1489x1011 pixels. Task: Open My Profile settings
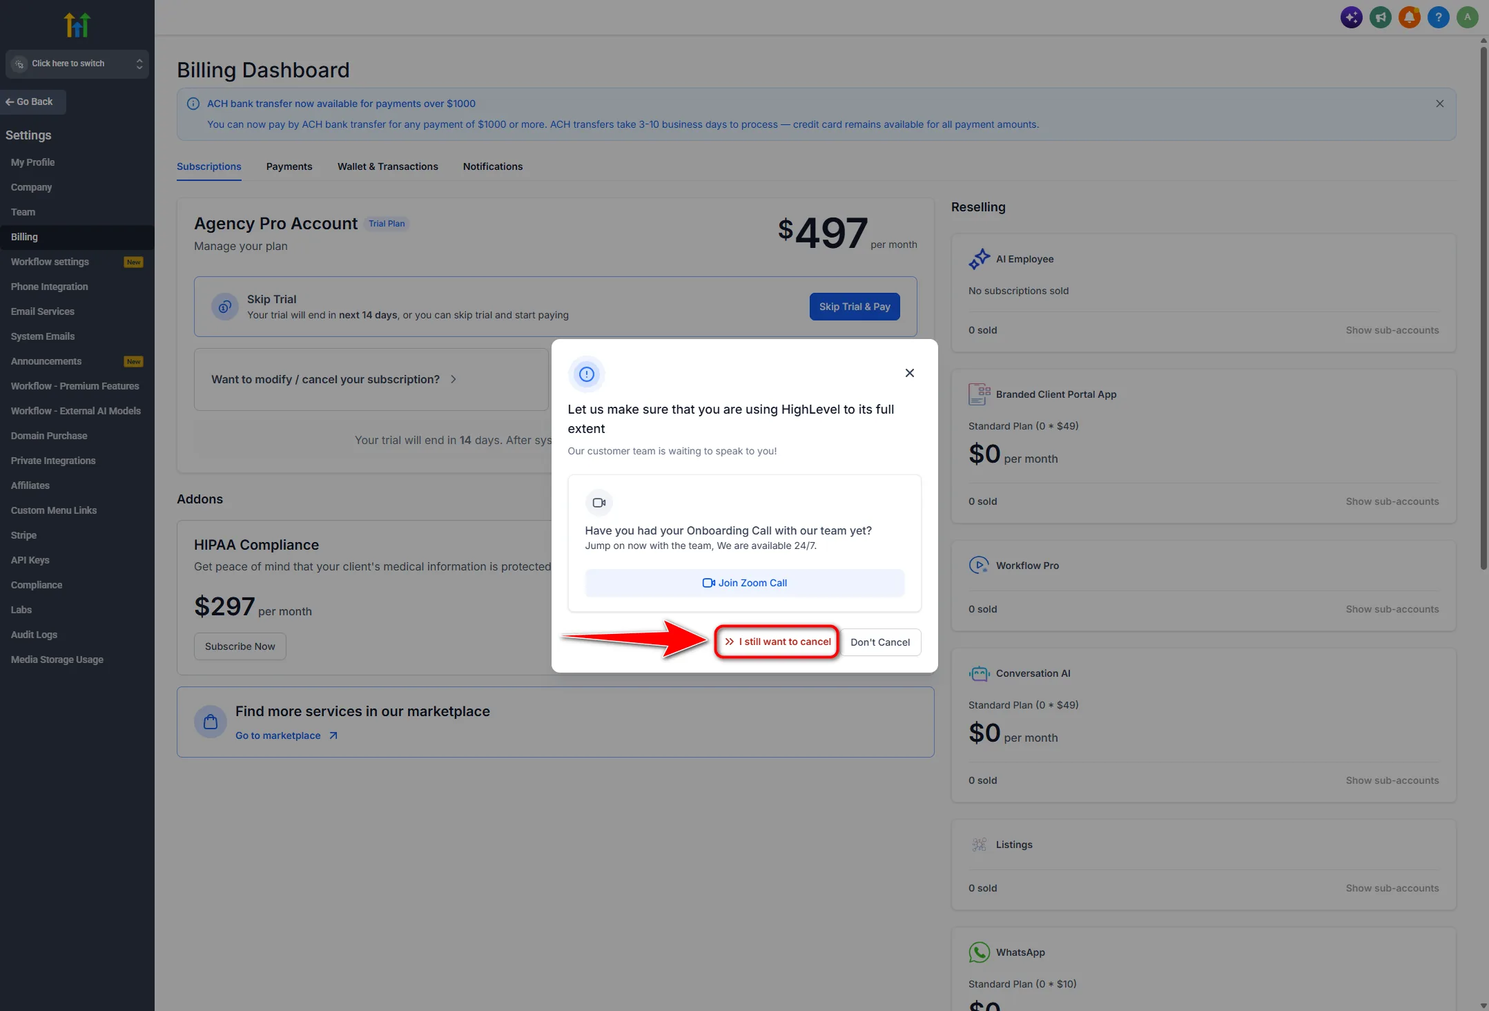(x=77, y=162)
